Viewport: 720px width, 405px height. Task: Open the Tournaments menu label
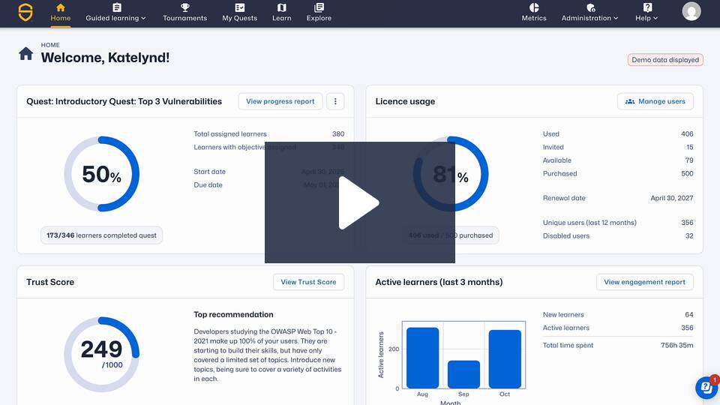[185, 18]
